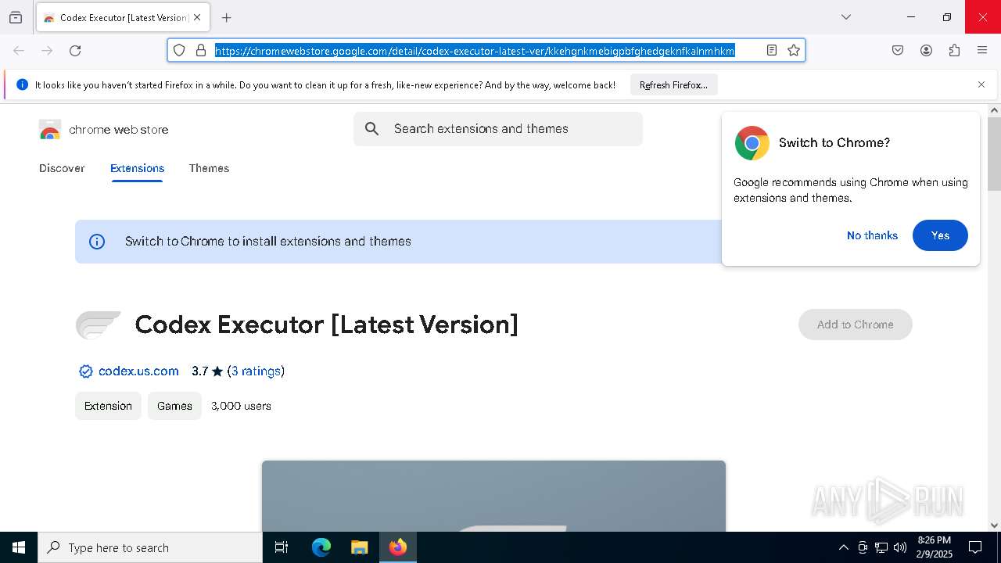Focus Type here to search taskbar box
This screenshot has height=563, width=1001.
coord(150,547)
